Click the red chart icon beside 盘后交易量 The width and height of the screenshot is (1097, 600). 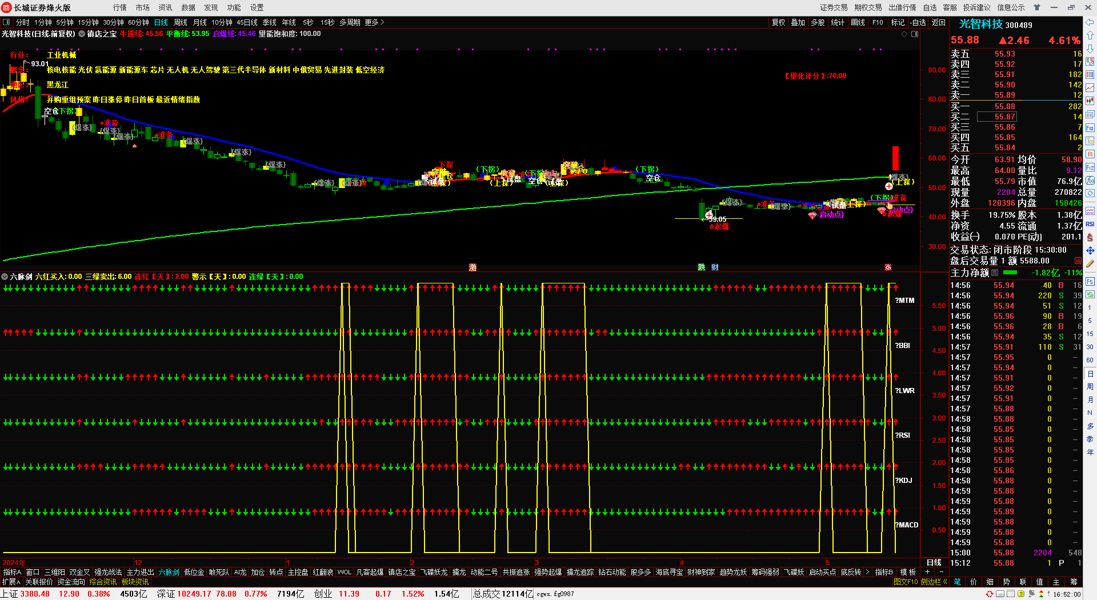click(x=1078, y=261)
